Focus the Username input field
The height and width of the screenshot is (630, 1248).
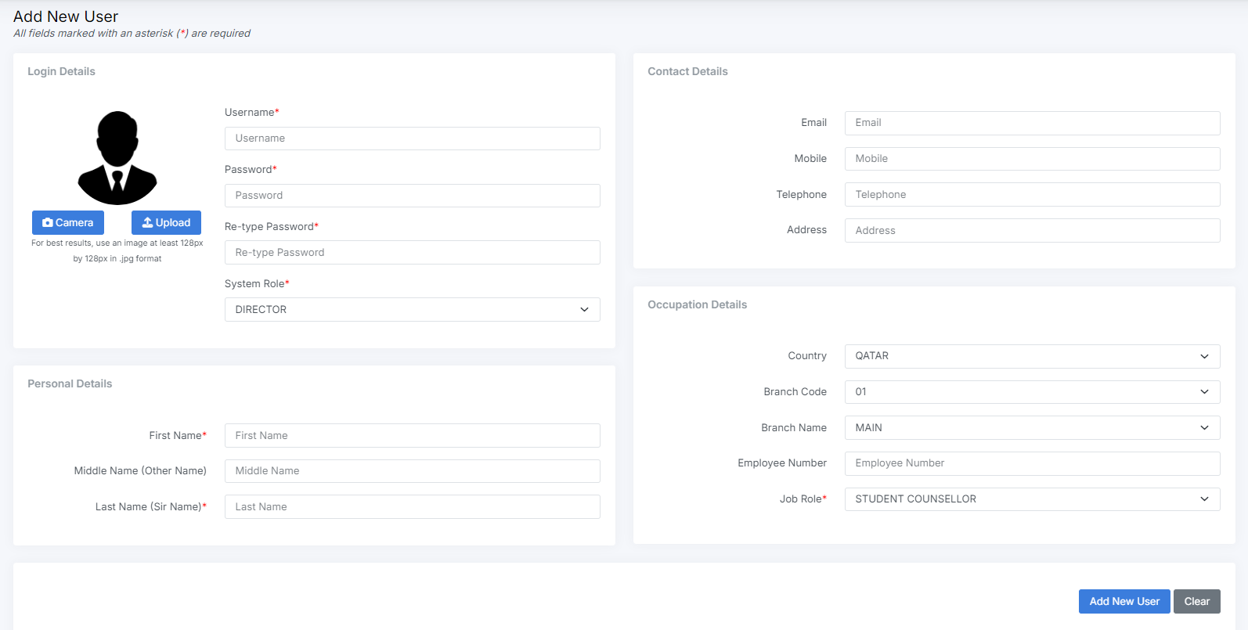click(x=412, y=139)
